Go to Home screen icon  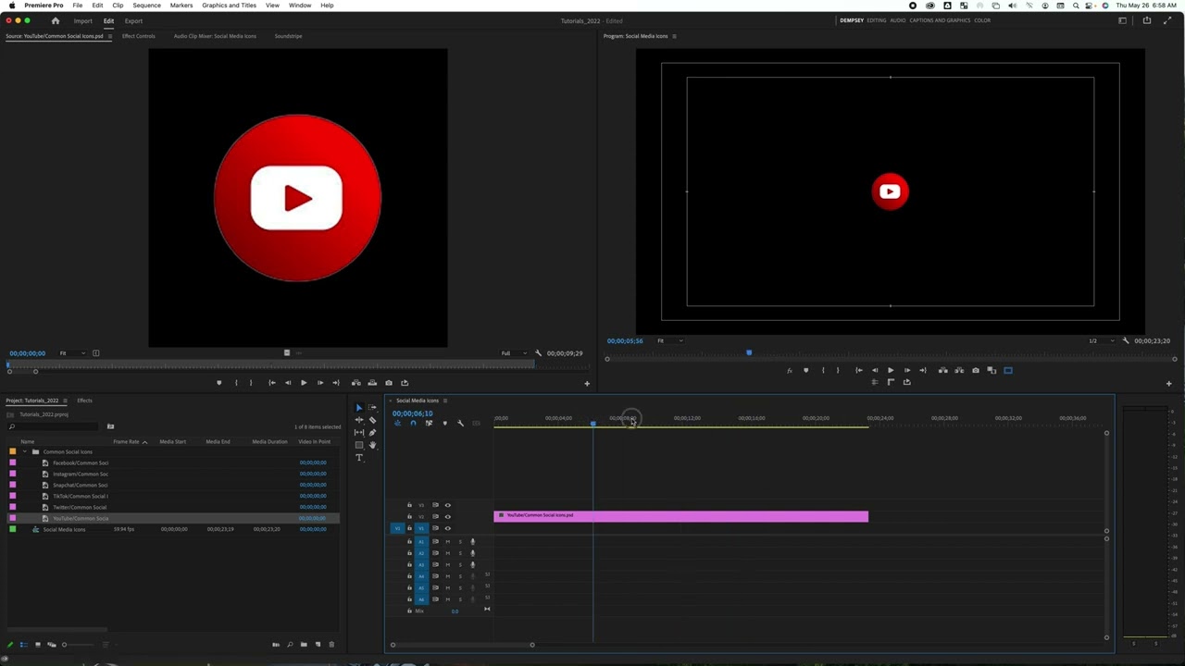[x=55, y=20]
